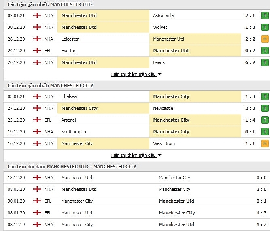This screenshot has width=270, height=231.
Task: Open the Southampton team link
Action: click(x=74, y=132)
